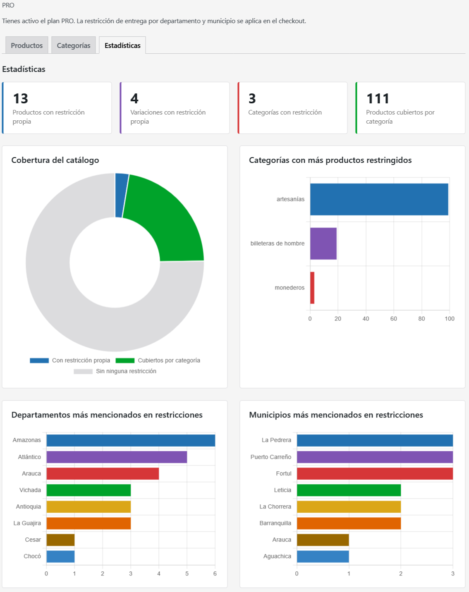
Task: Click the Leticia green bar
Action: (x=349, y=490)
